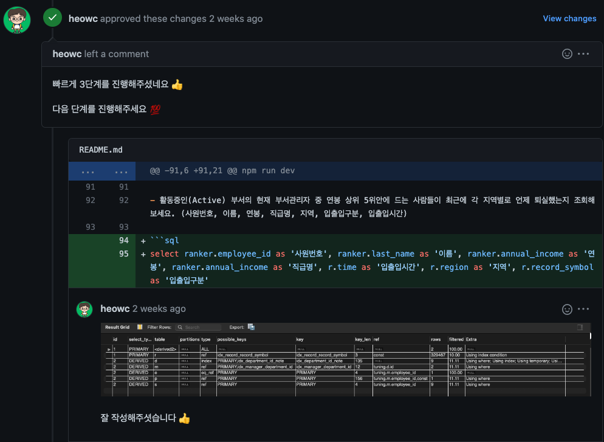The height and width of the screenshot is (442, 604).
Task: Click '<derived2>' table cell in grid
Action: click(165, 349)
